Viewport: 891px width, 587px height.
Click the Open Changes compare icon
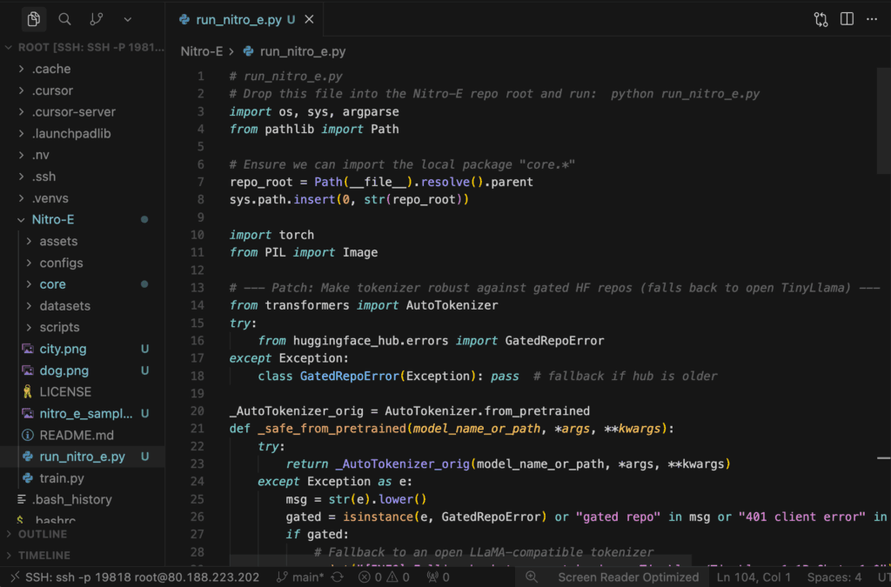pos(821,19)
